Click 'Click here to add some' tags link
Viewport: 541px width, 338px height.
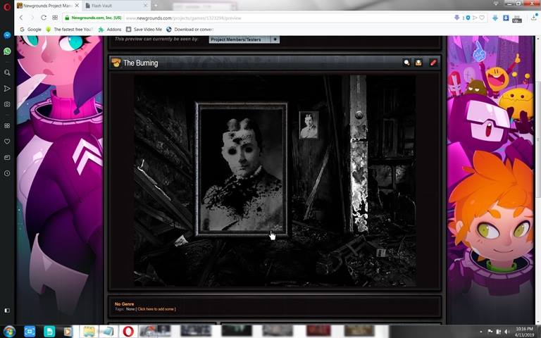click(156, 309)
